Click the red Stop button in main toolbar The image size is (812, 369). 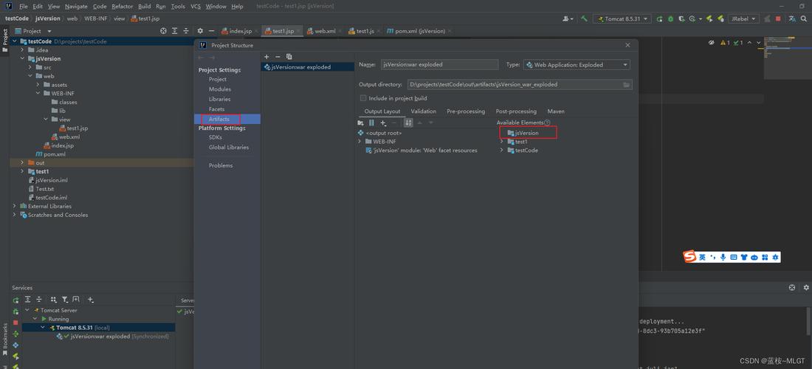[x=777, y=18]
